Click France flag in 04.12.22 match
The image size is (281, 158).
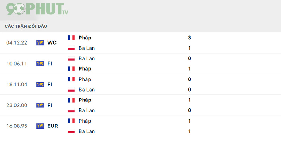click(71, 38)
